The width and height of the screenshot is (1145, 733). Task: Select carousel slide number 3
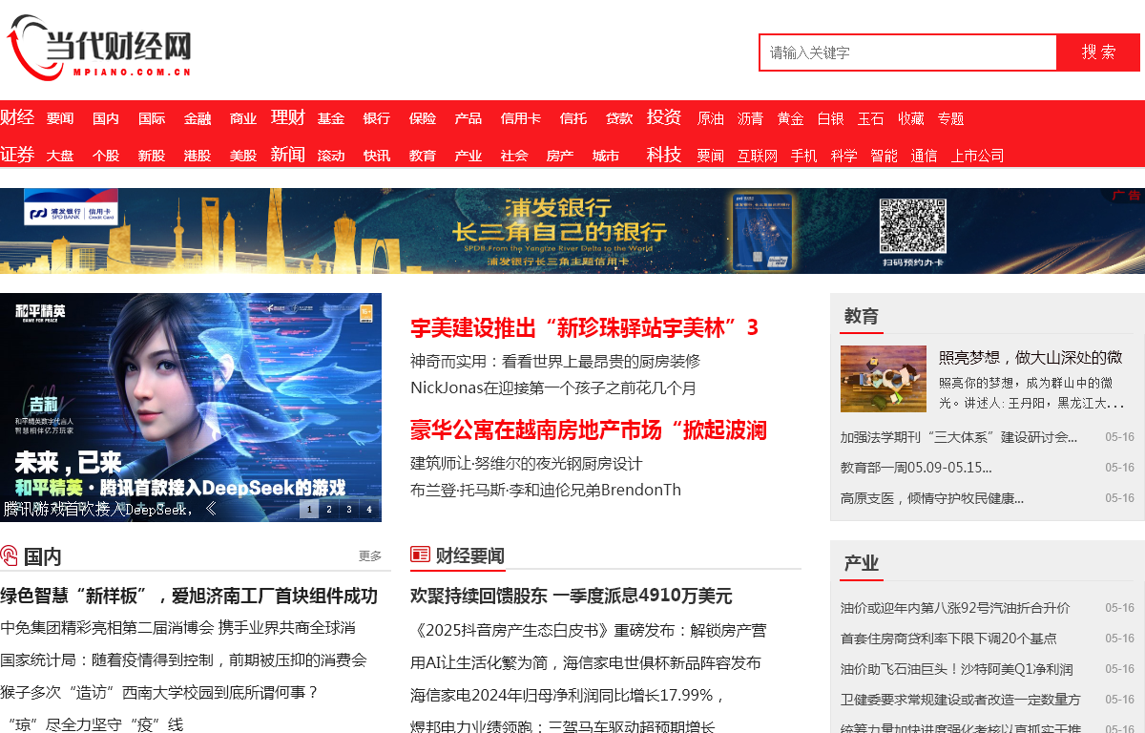pos(349,510)
